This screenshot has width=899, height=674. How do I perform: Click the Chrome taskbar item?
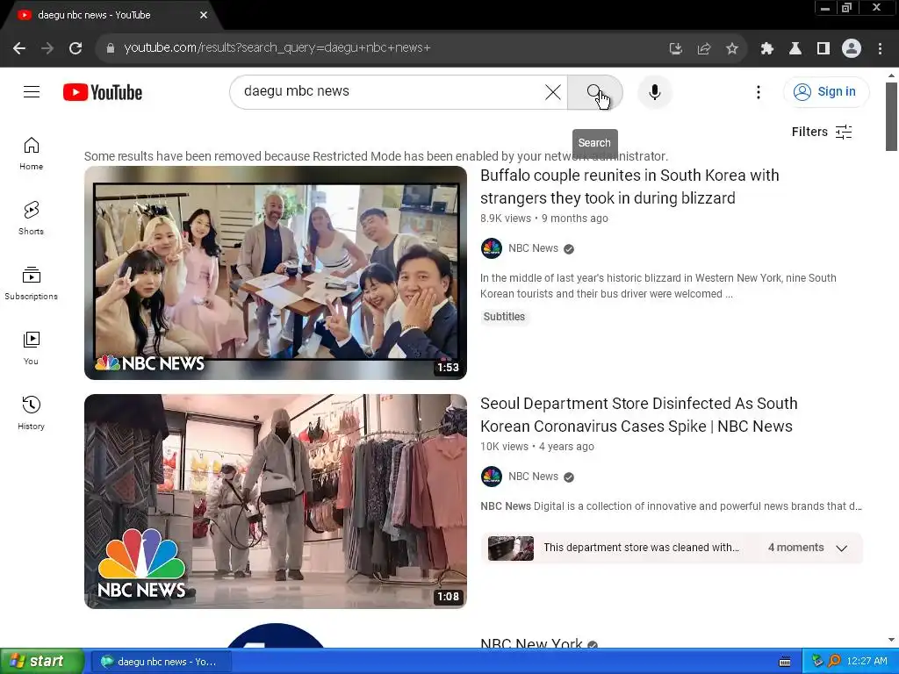(x=162, y=662)
